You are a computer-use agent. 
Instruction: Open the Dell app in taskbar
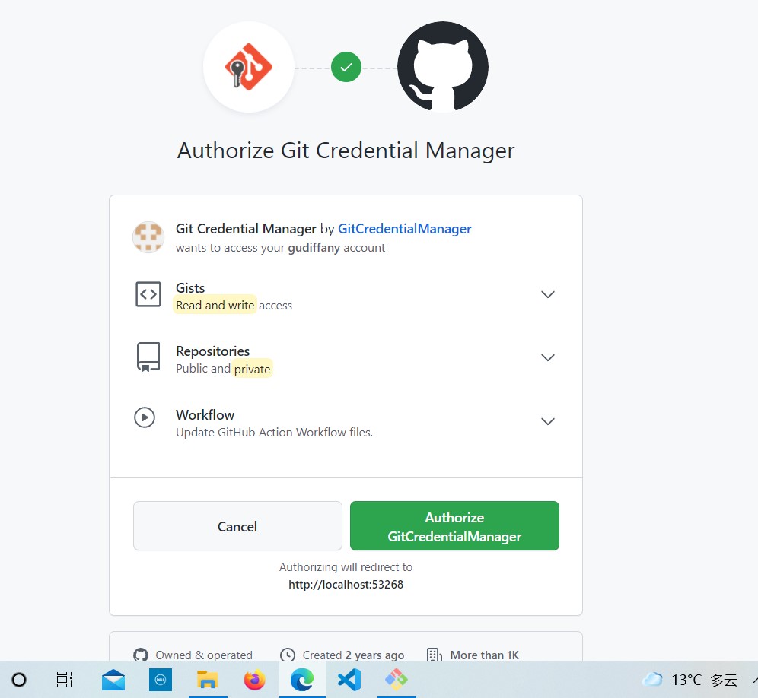pos(161,680)
